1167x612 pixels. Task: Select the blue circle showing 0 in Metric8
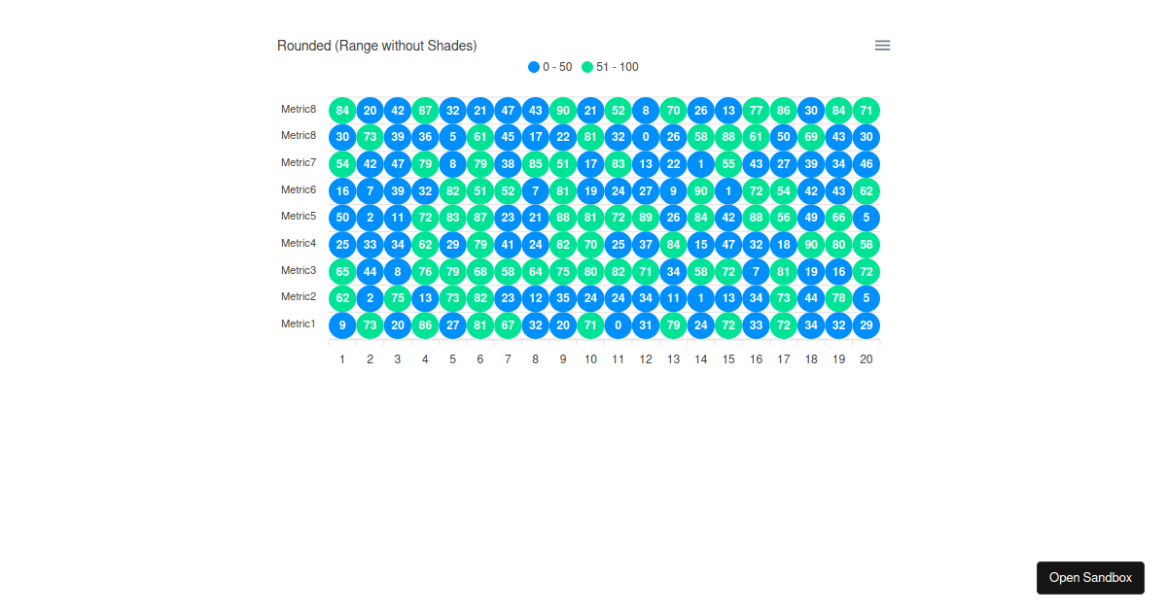coord(646,137)
